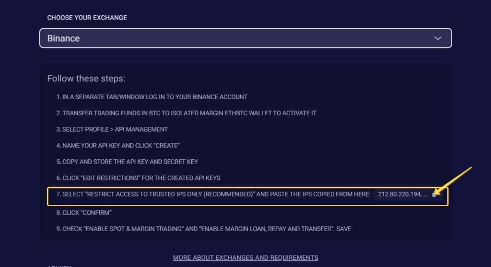Click step 9 Enable Spot & Margin Trading
The image size is (491, 267).
point(203,229)
